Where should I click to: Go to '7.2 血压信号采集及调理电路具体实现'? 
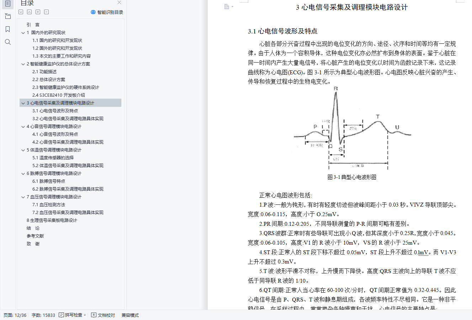tap(68, 213)
